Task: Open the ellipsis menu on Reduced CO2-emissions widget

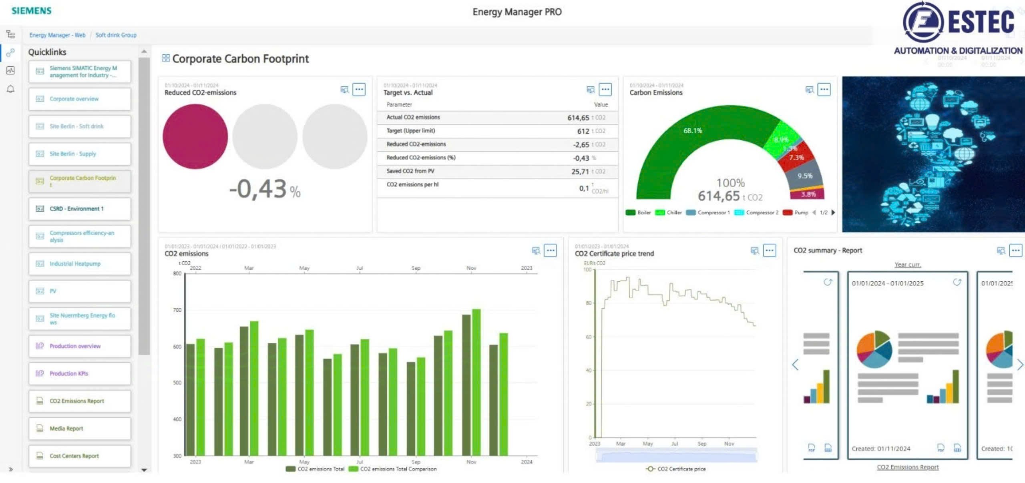Action: [x=359, y=89]
